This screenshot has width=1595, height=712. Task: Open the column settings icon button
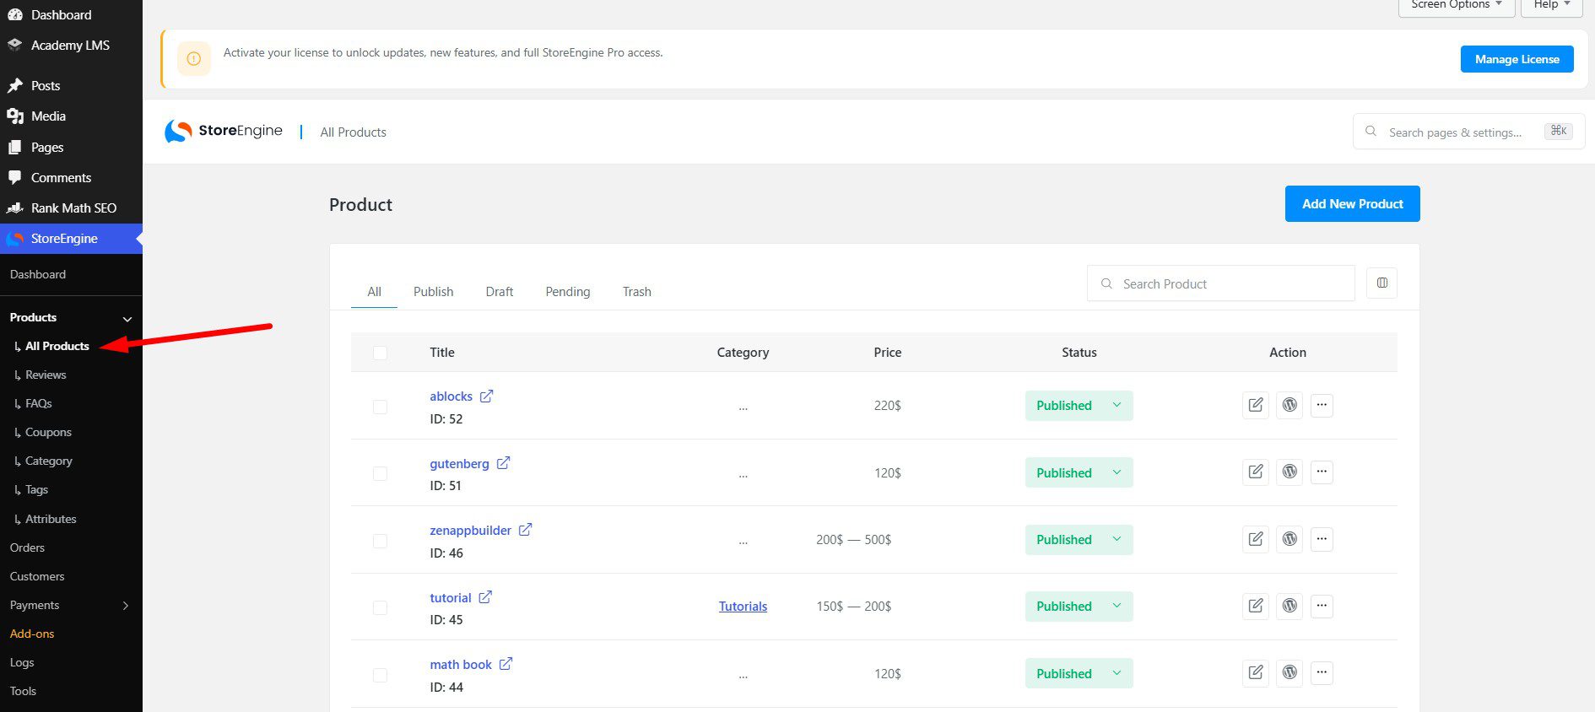(x=1381, y=283)
